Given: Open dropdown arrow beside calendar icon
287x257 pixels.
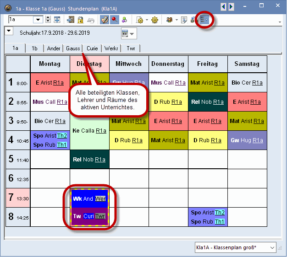Looking at the screenshot, I should click(132, 34).
